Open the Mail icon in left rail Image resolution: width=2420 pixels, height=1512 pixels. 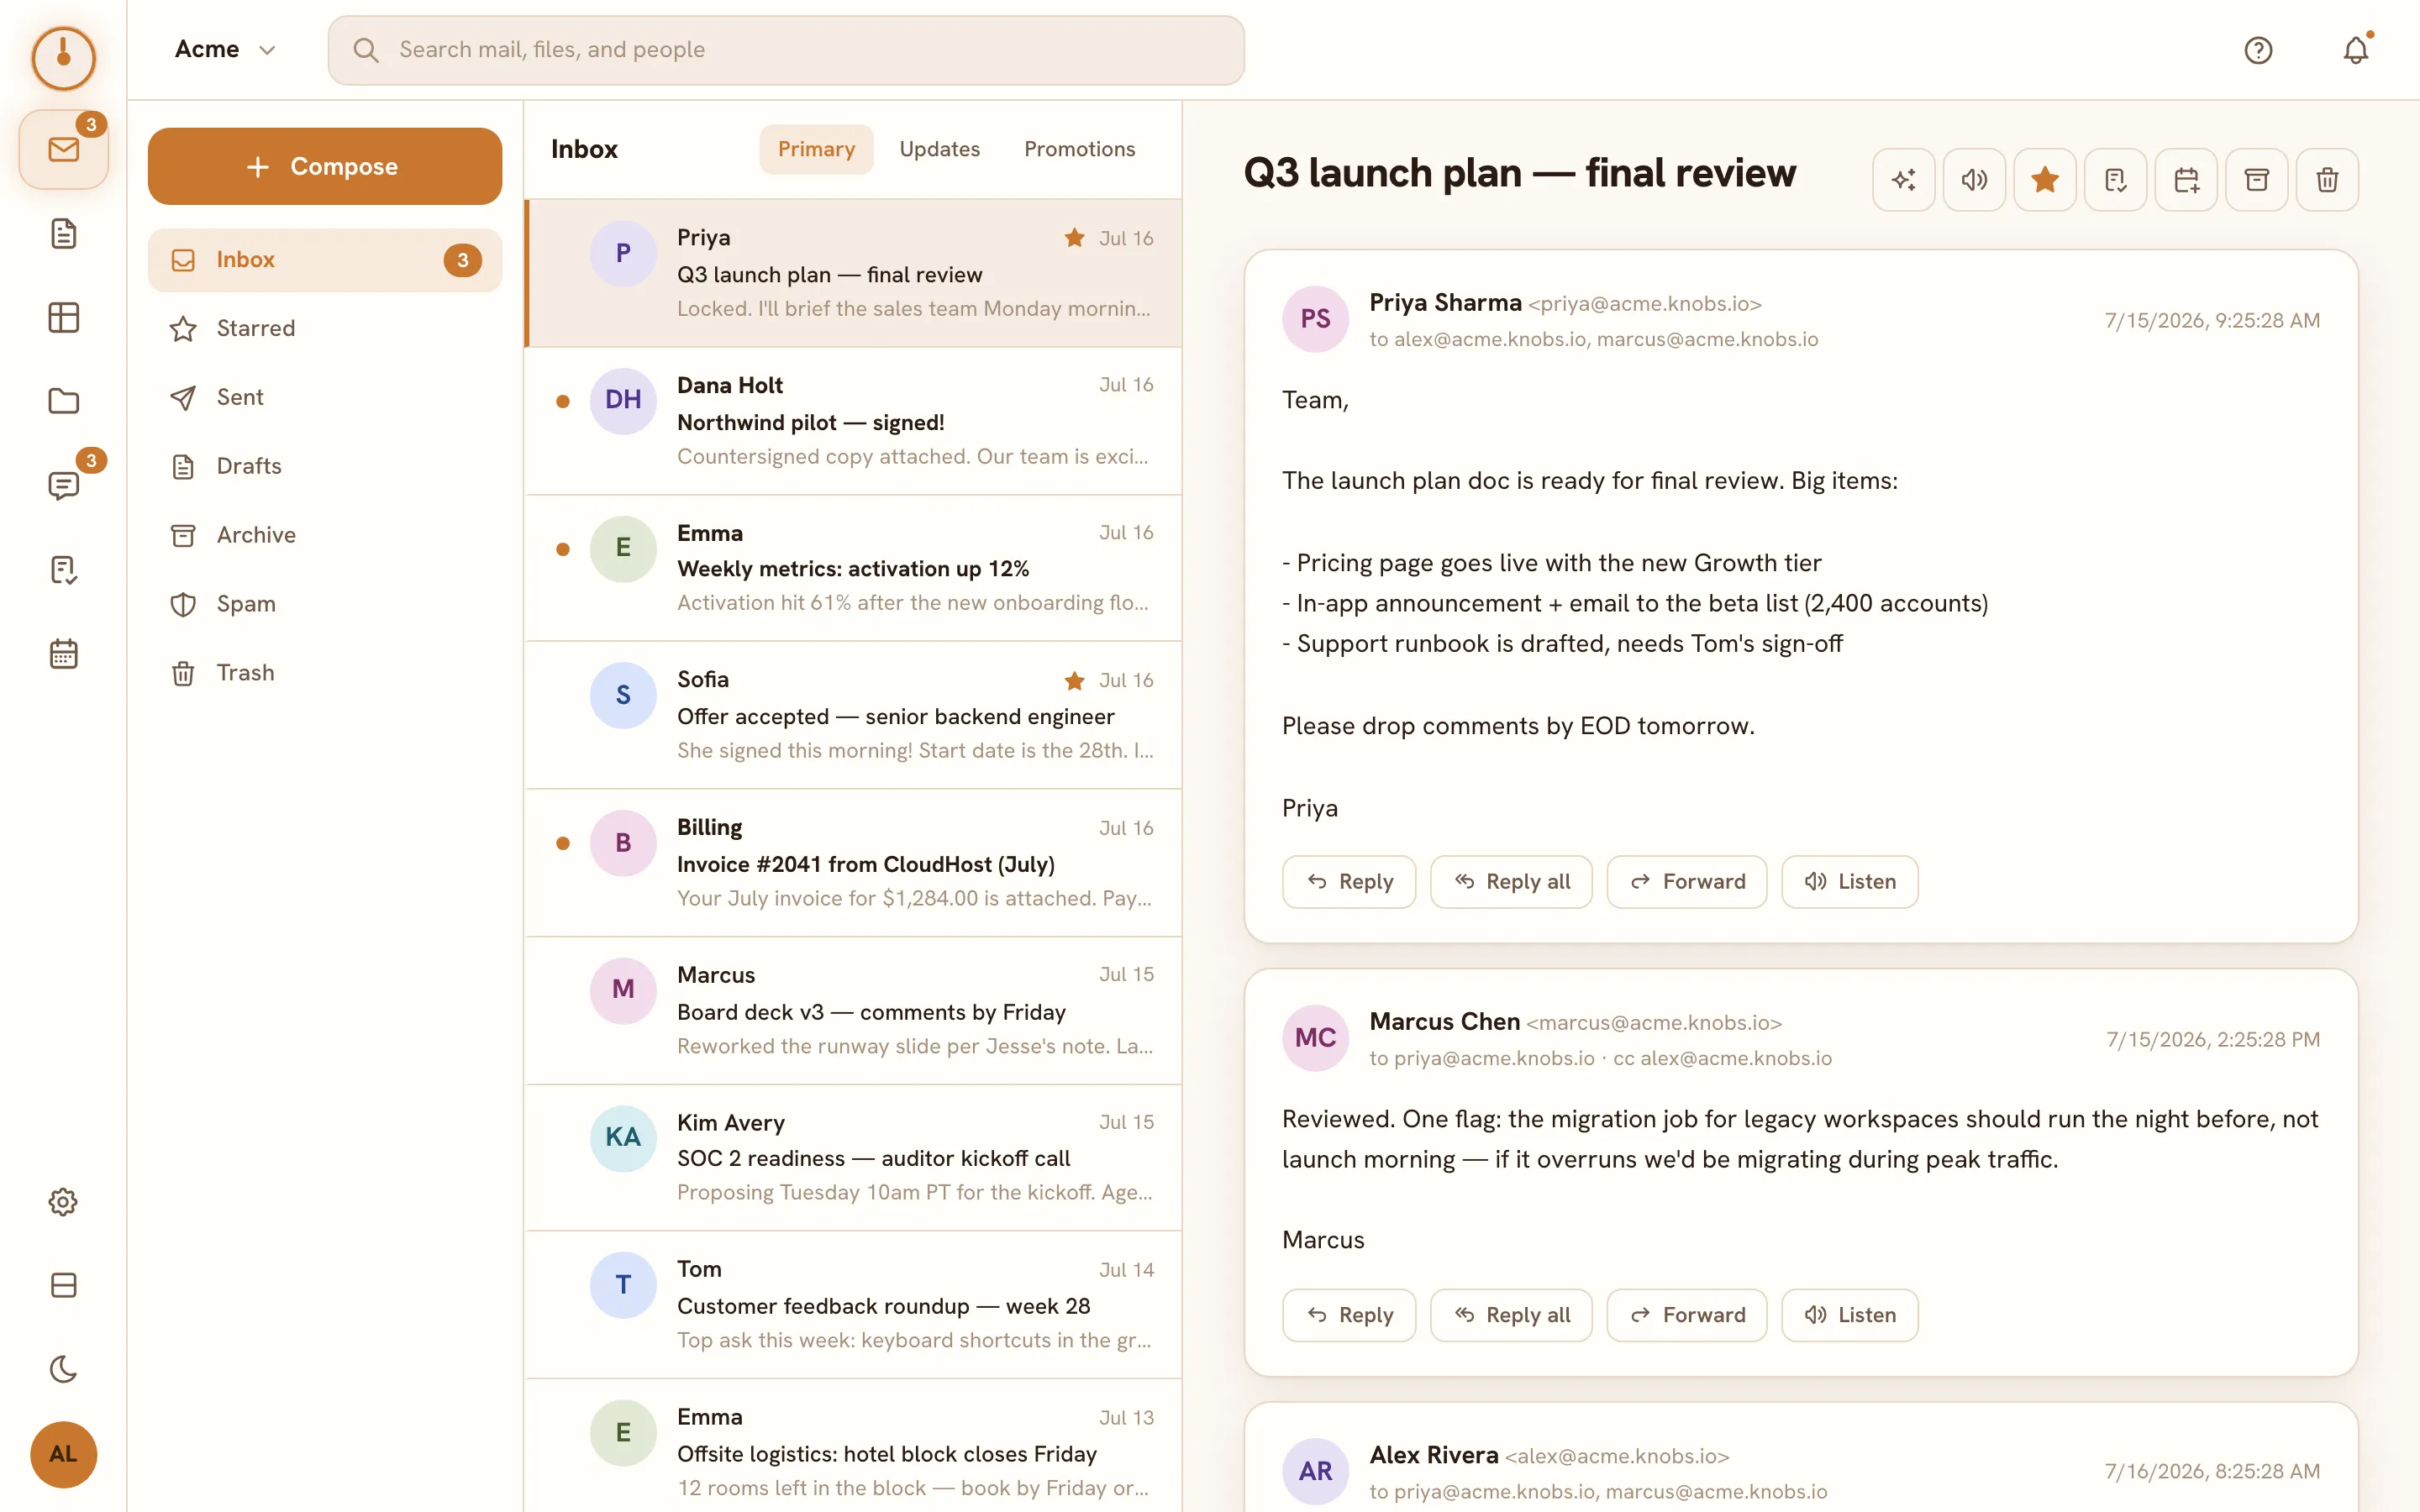click(63, 150)
